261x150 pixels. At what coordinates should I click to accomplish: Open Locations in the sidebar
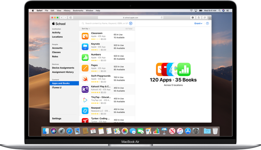57,37
